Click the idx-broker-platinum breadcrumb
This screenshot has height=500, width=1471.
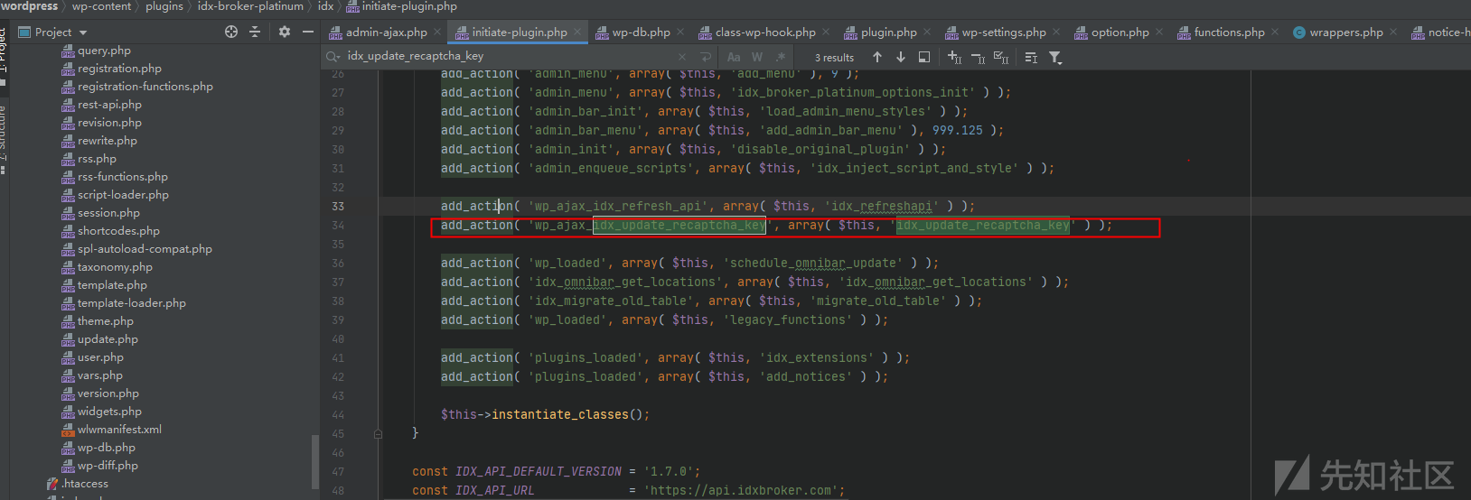[250, 6]
